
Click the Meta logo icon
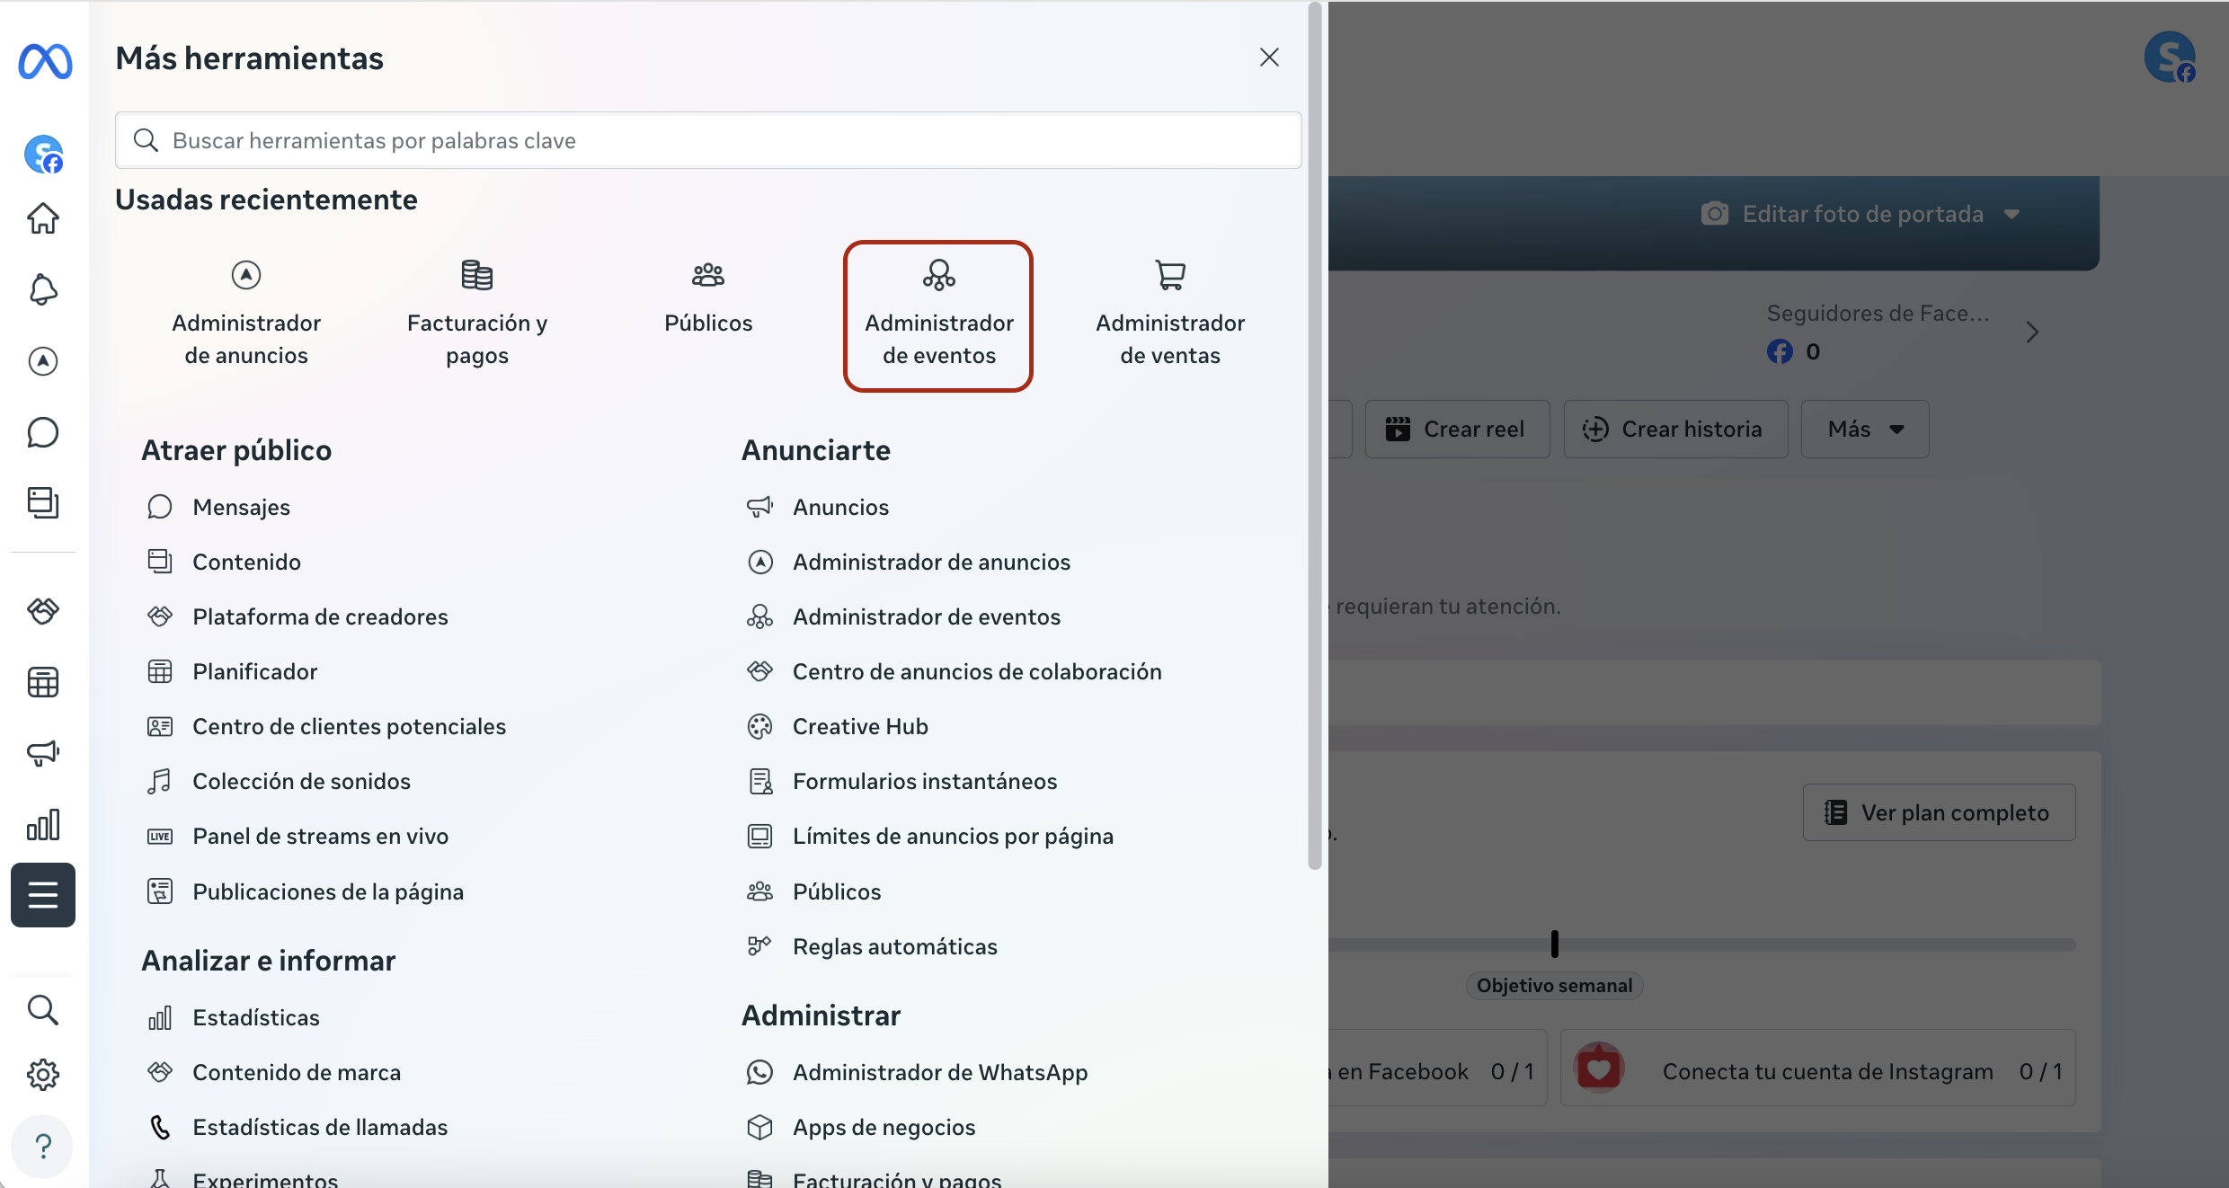(45, 61)
